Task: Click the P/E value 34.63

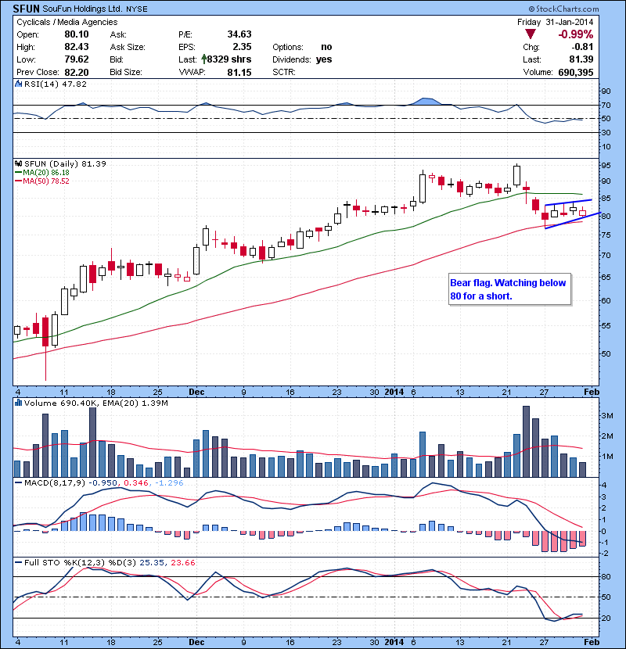Action: pyautogui.click(x=239, y=34)
